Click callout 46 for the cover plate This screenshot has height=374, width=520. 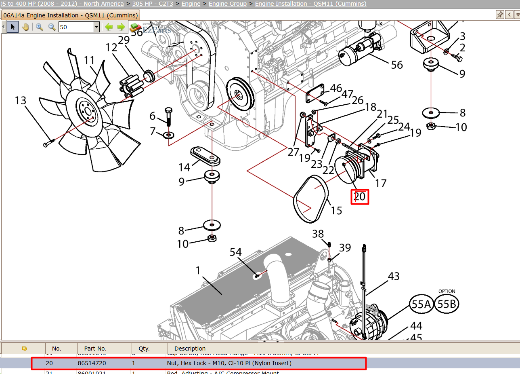point(336,88)
